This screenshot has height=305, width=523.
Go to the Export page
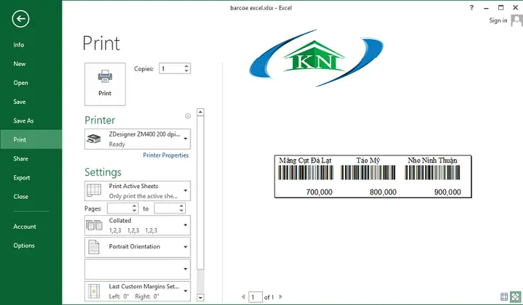(22, 178)
